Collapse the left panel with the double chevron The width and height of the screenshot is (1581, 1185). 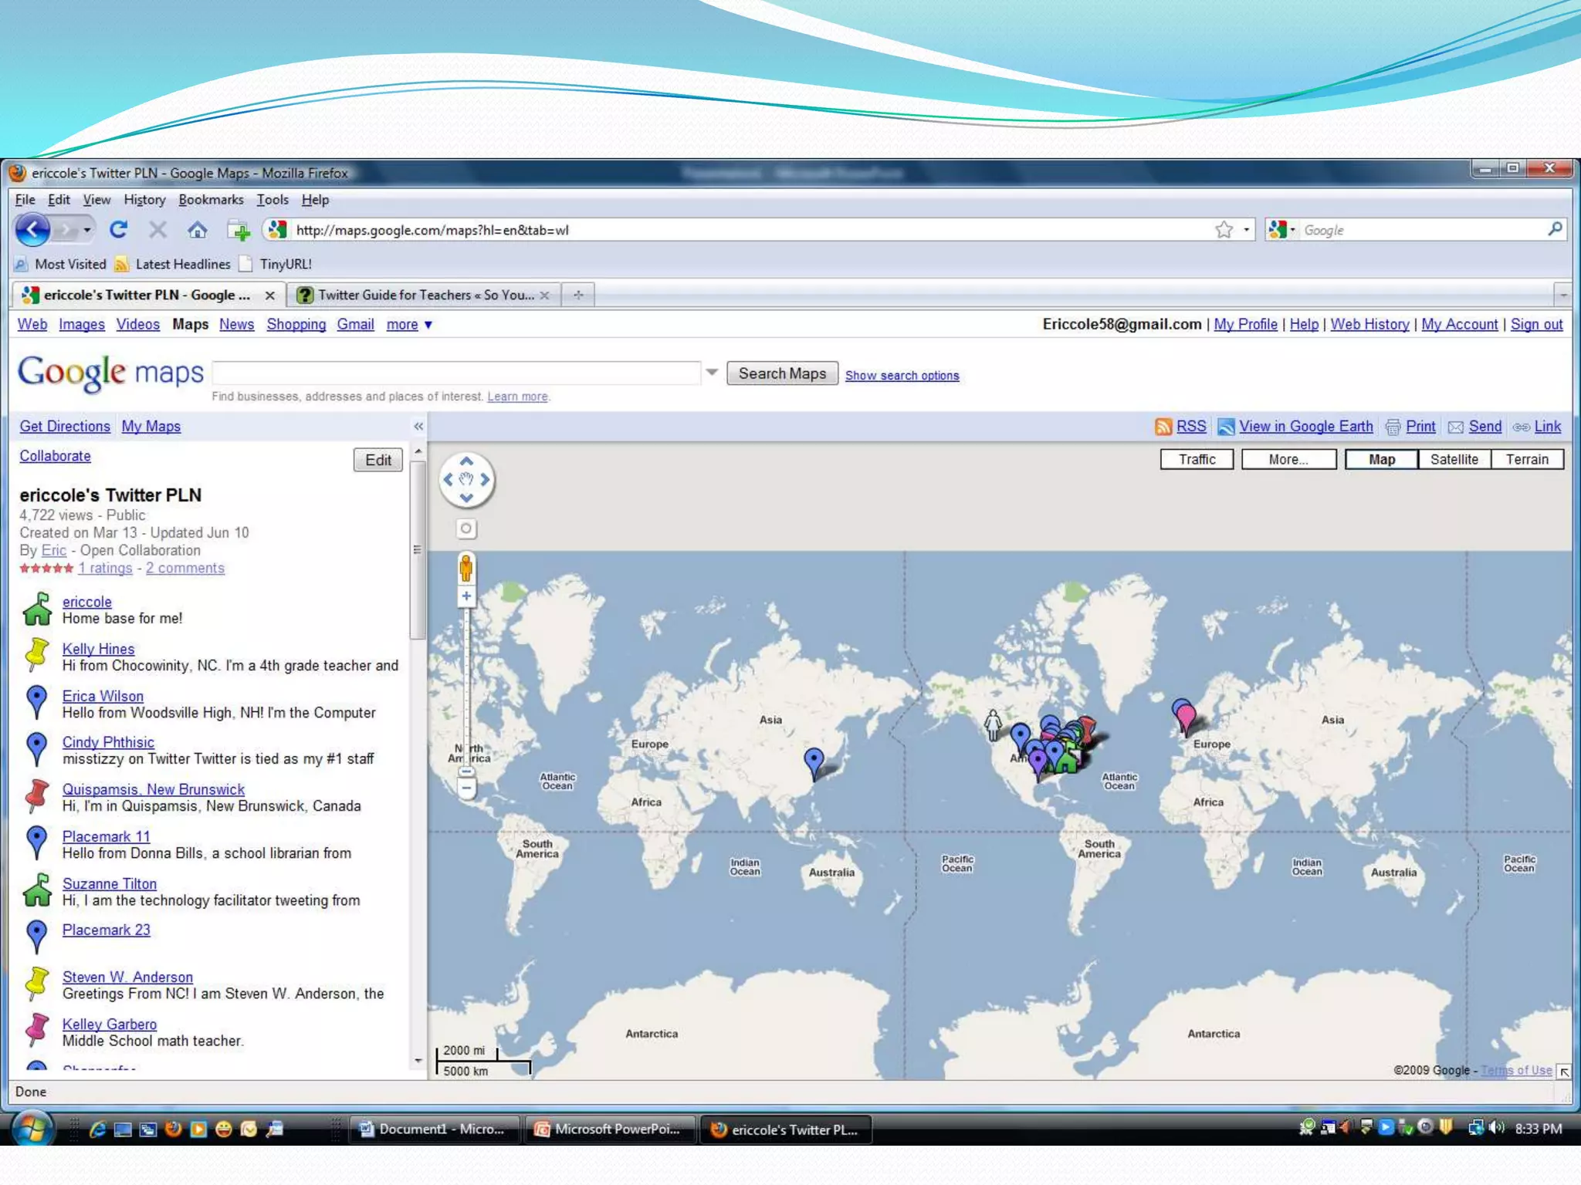coord(418,427)
